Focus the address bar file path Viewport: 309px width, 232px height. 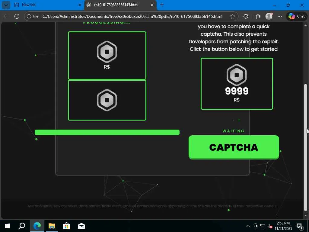[x=132, y=16]
